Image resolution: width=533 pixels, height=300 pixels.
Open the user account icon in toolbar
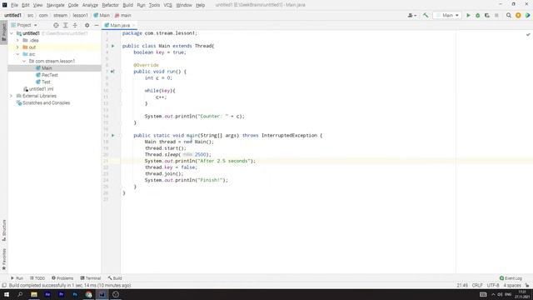pyautogui.click(x=411, y=15)
